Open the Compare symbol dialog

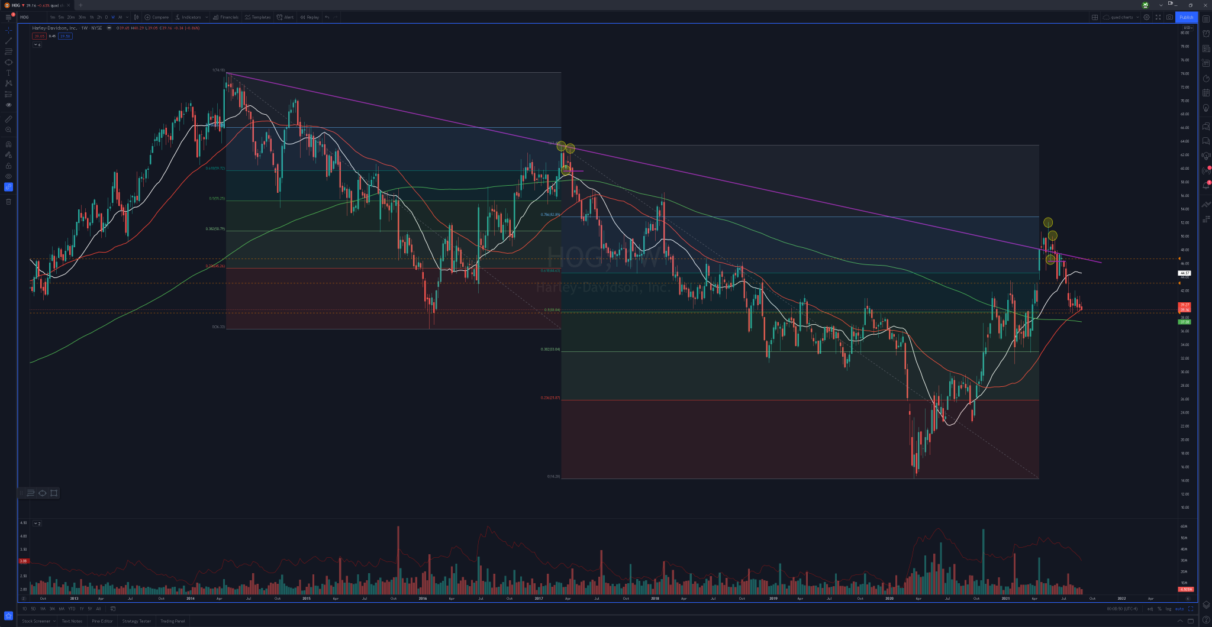[157, 17]
